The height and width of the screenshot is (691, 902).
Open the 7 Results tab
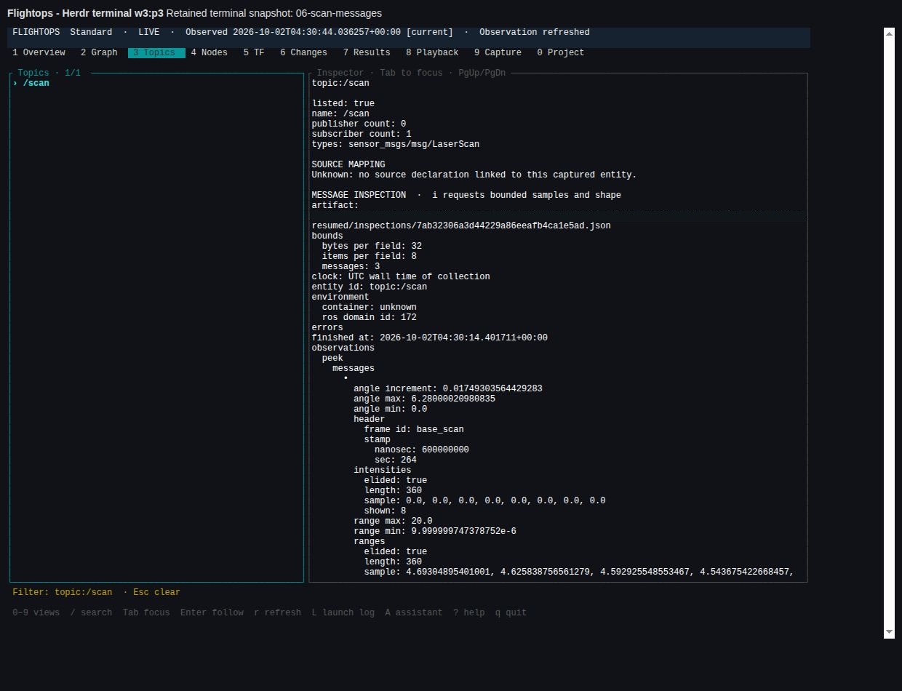pos(367,52)
